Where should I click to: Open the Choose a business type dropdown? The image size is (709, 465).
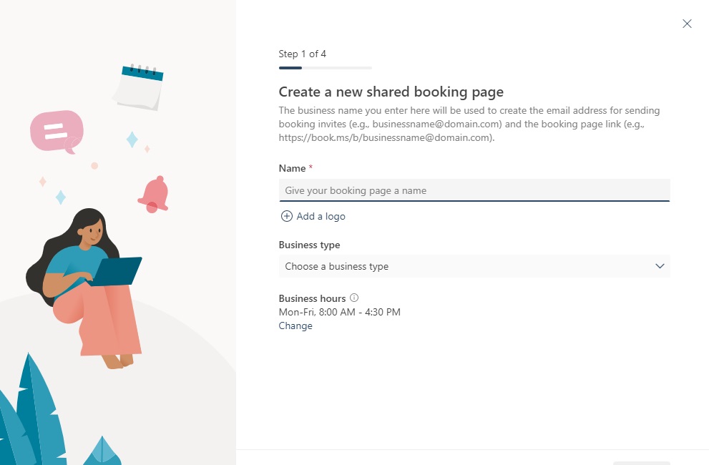click(474, 266)
